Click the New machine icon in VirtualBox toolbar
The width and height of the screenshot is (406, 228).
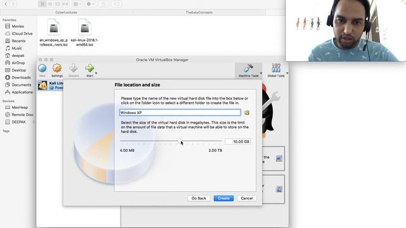pos(43,68)
